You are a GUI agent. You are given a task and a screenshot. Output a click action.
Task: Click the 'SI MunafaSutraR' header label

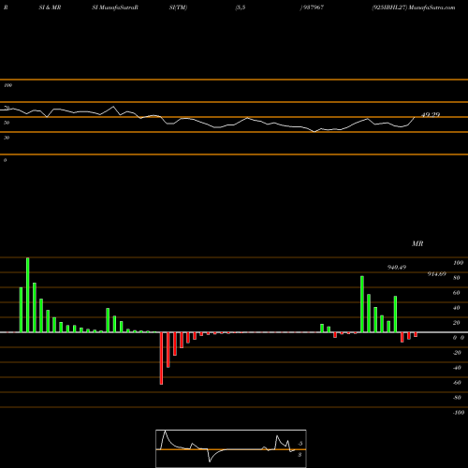coord(115,7)
